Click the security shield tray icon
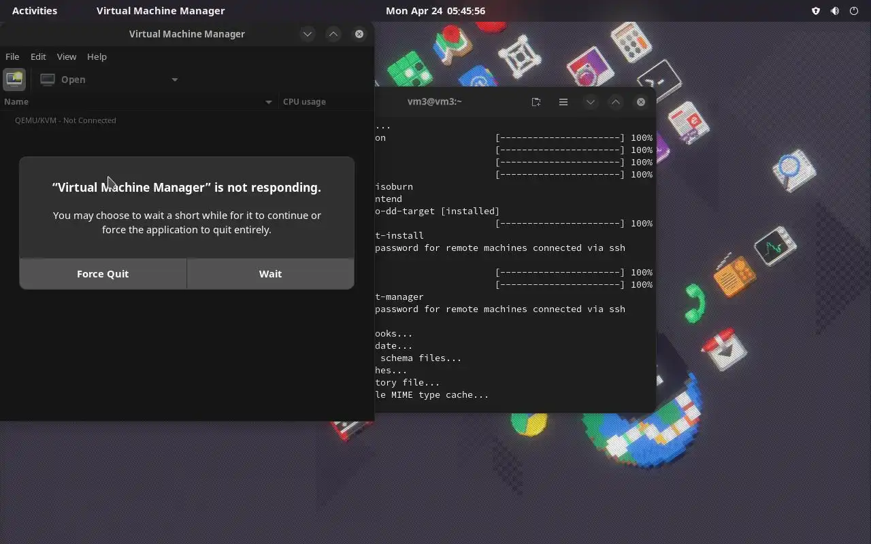Viewport: 871px width, 544px height. (x=816, y=11)
